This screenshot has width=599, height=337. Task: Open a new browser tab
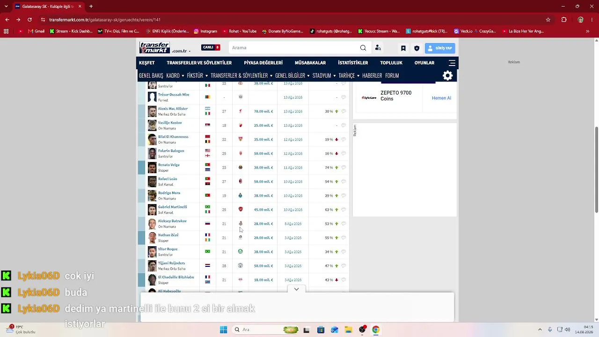pyautogui.click(x=91, y=7)
